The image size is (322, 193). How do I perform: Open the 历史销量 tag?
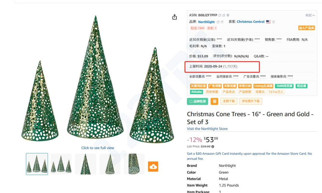pyautogui.click(x=212, y=92)
